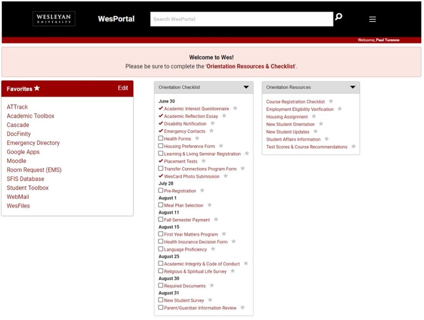Star the Emergency Contacts item
Screen dimensions: 424x320
click(211, 131)
